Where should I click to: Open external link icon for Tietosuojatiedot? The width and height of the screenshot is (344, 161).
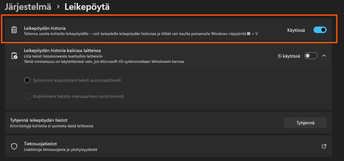[324, 146]
